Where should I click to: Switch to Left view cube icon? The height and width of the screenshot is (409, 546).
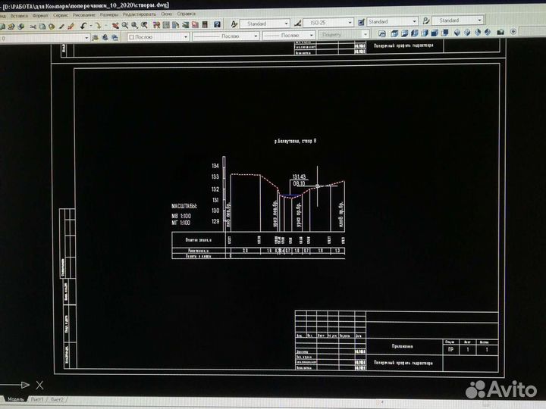[x=414, y=33]
